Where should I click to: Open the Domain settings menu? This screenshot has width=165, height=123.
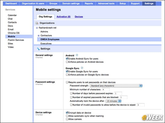[x=71, y=3]
